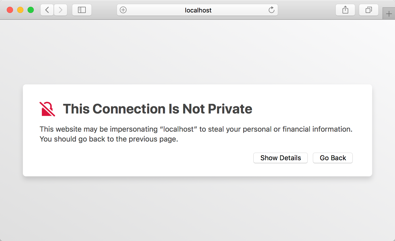Click the green full-screen window button

[x=31, y=10]
